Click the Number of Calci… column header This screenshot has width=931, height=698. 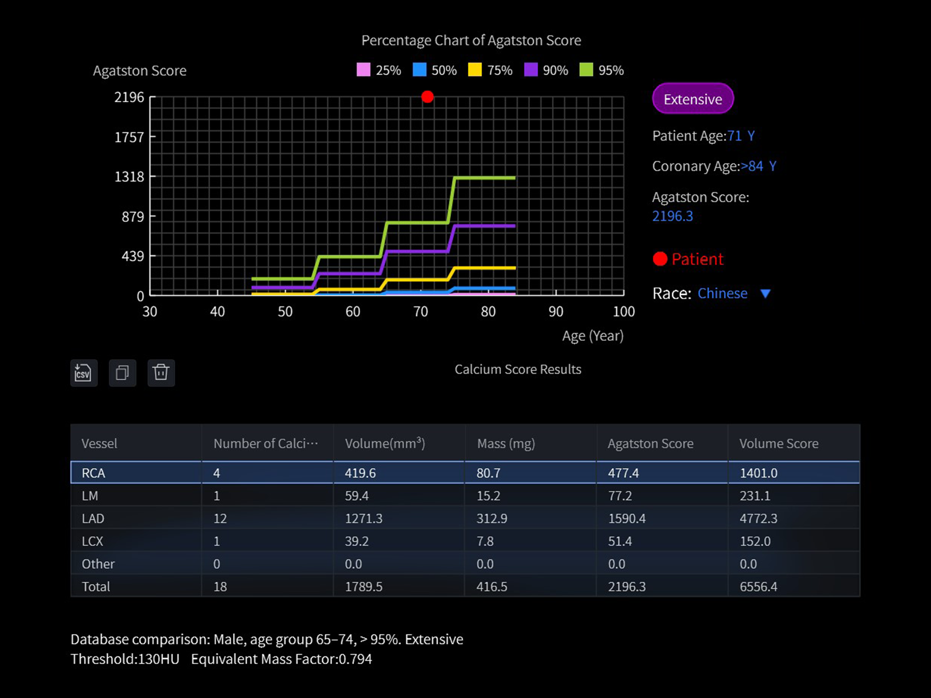(x=268, y=443)
